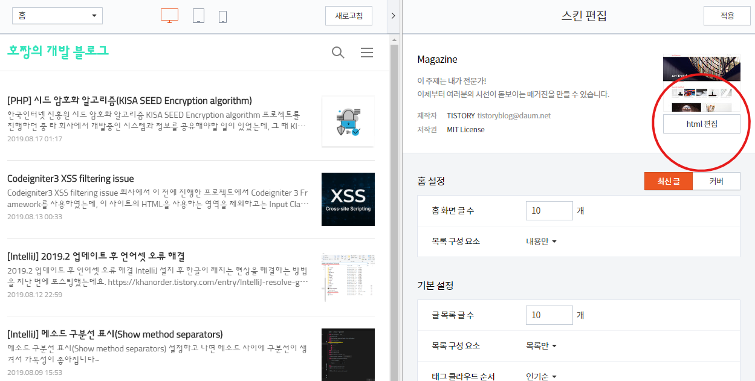Open the 태그 클라우드 순서 인기순 dropdown
The height and width of the screenshot is (381, 755).
[x=541, y=377]
